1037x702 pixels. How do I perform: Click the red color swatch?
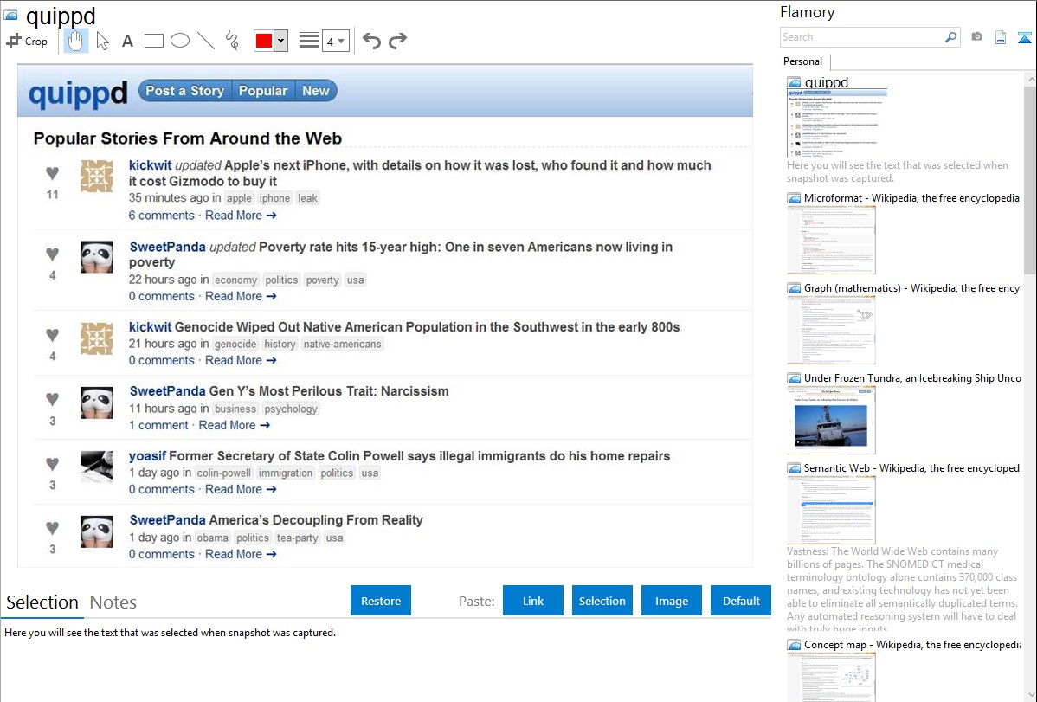click(264, 41)
